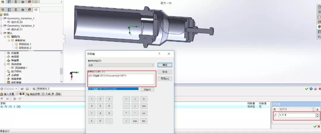The width and height of the screenshot is (321, 134).
Task: Click the home icon in right sidebar
Action: tap(319, 7)
